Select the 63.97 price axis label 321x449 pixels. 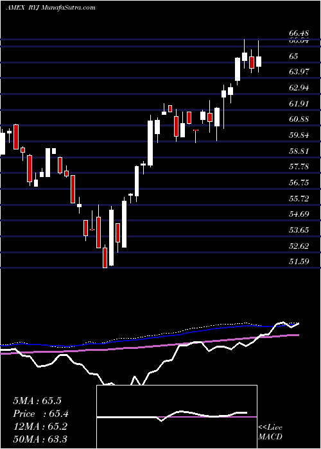(299, 72)
